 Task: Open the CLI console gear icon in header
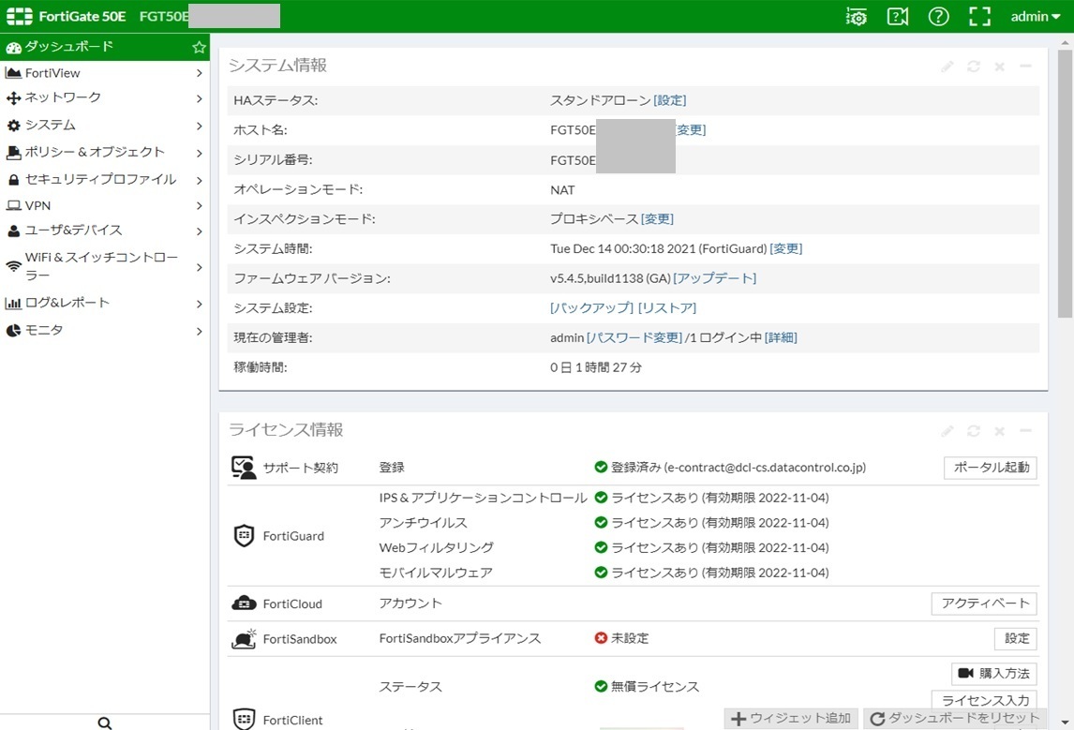point(857,17)
